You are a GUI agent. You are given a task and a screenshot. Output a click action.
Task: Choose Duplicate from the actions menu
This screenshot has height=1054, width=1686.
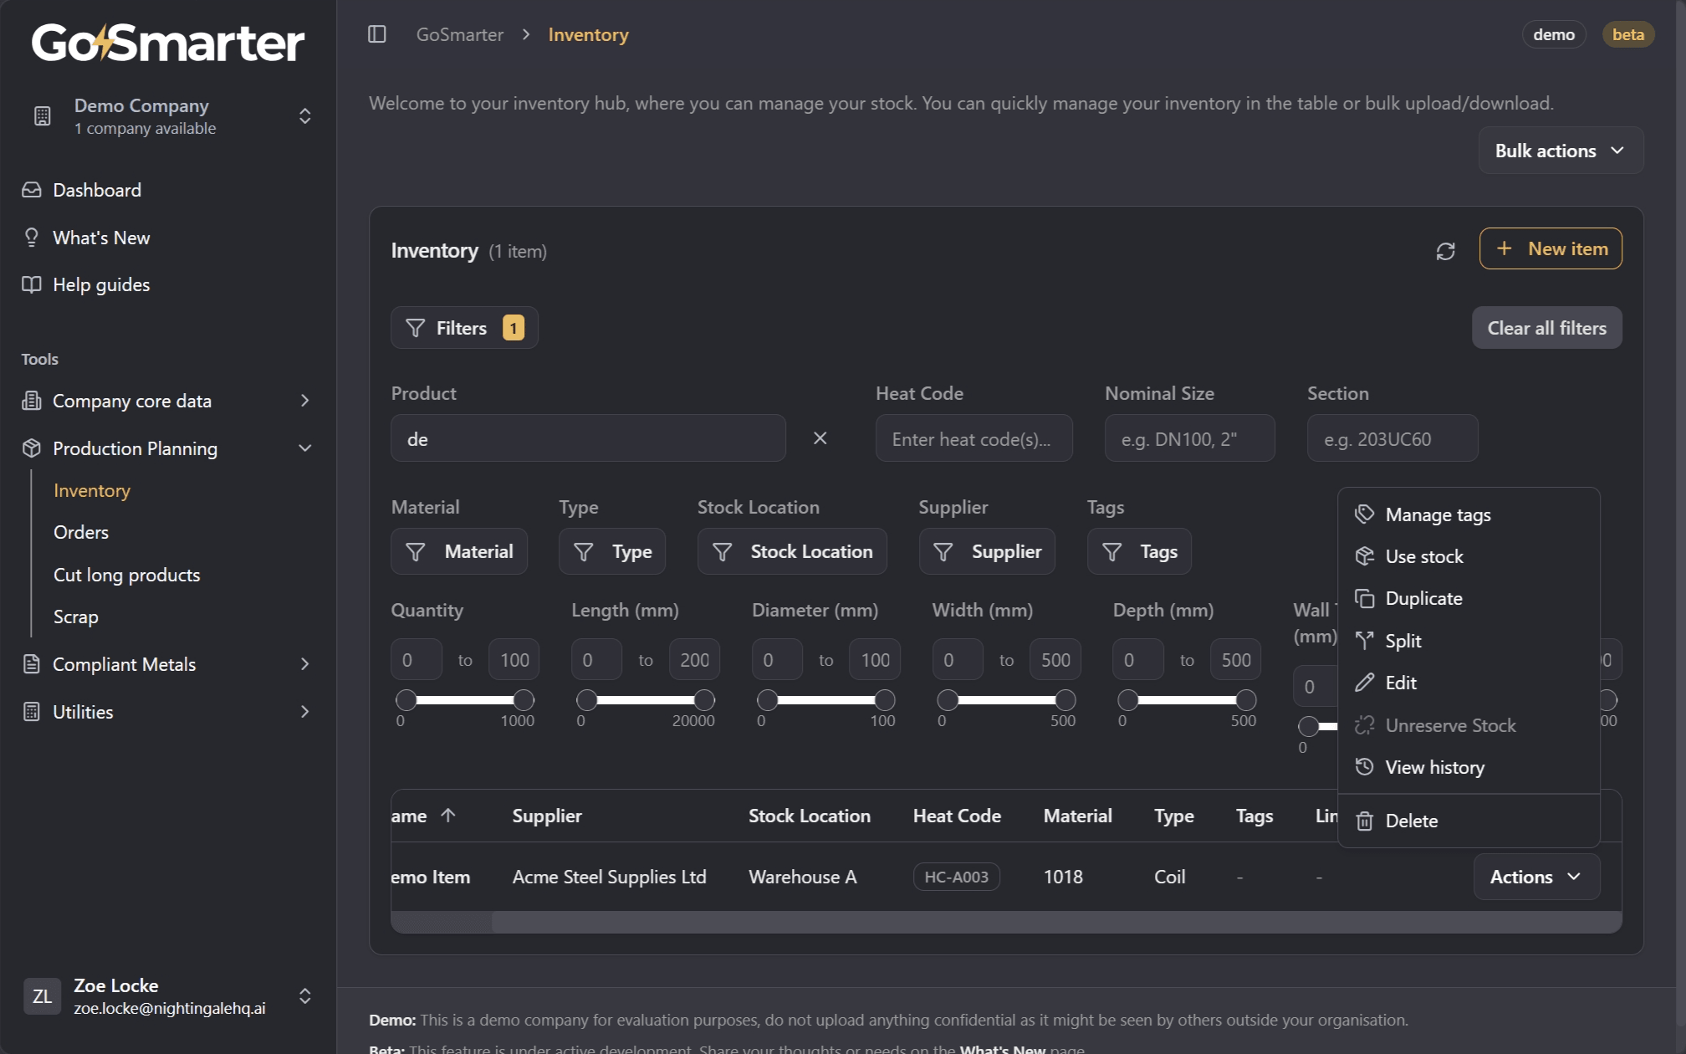pyautogui.click(x=1469, y=598)
